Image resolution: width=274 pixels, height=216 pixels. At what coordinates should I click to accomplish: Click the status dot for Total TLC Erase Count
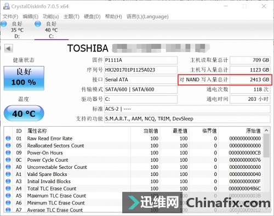(x=8, y=189)
